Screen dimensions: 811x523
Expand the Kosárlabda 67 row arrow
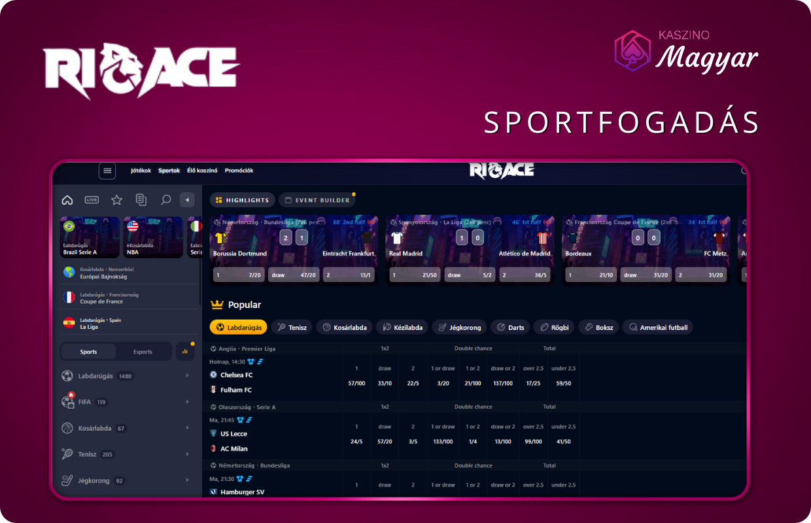pyautogui.click(x=188, y=428)
